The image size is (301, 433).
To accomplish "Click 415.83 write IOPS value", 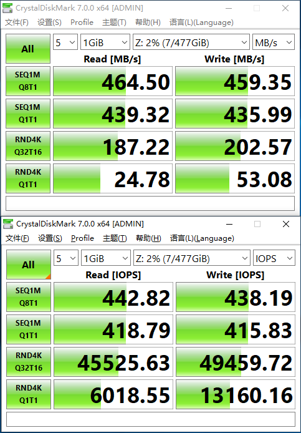I will pos(236,329).
